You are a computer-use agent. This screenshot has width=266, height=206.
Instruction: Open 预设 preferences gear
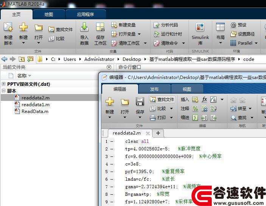click(238, 25)
